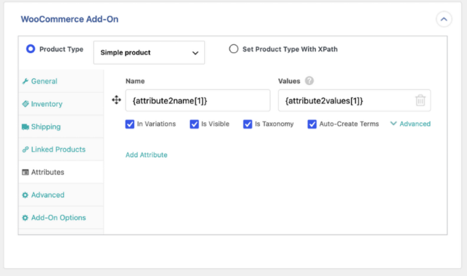Viewport: 467px width, 276px height.
Task: Uncheck the Auto-Create Terms checkbox
Action: pyautogui.click(x=312, y=124)
